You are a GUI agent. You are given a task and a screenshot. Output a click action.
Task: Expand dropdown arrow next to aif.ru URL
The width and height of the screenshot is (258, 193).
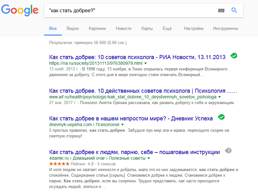point(219,97)
